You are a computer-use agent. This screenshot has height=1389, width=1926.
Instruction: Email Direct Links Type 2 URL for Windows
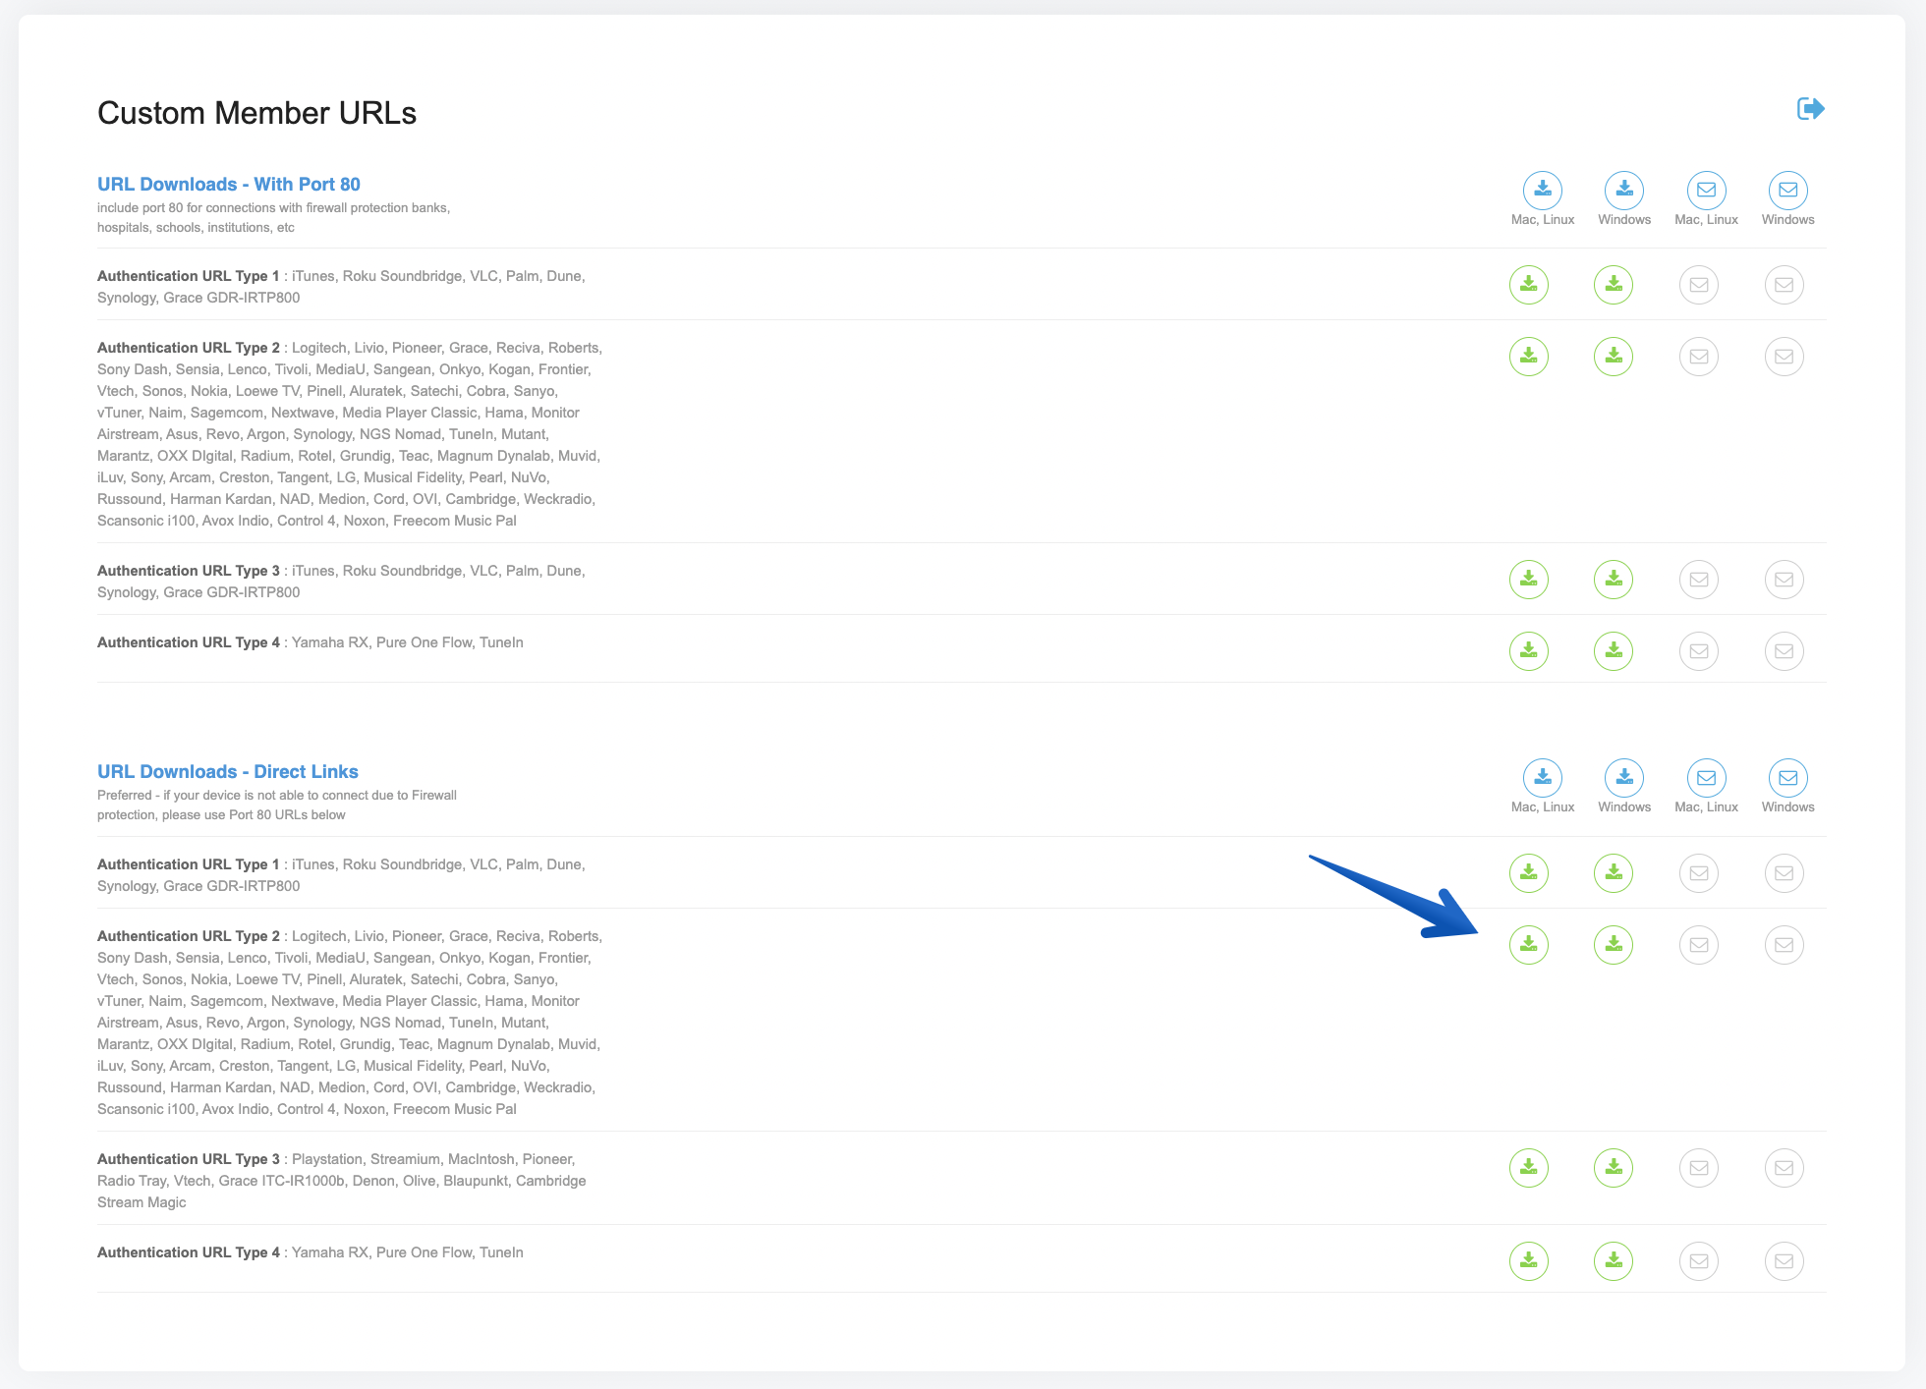point(1784,945)
